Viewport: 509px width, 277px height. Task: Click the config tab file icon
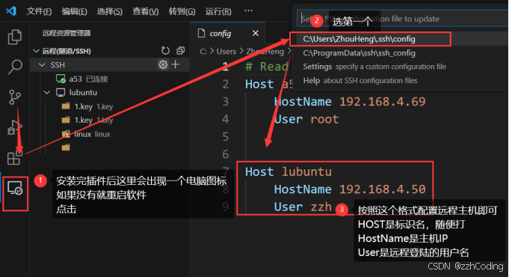202,33
